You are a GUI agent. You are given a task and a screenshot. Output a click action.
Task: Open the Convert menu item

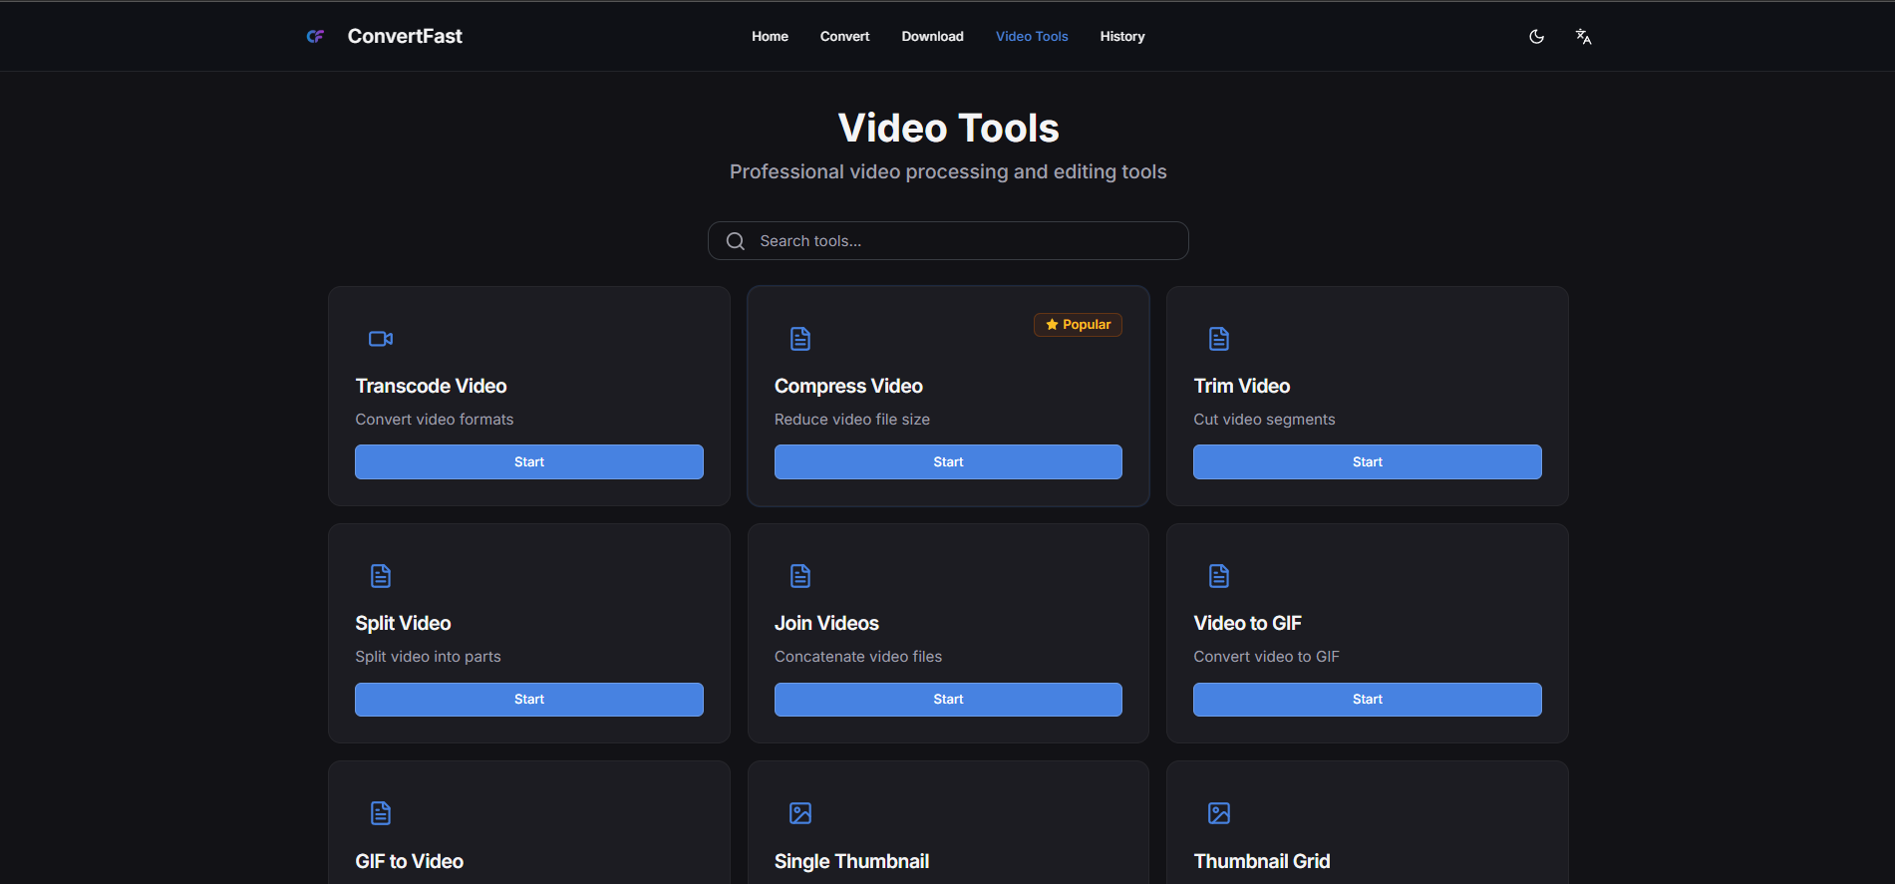[x=844, y=37]
